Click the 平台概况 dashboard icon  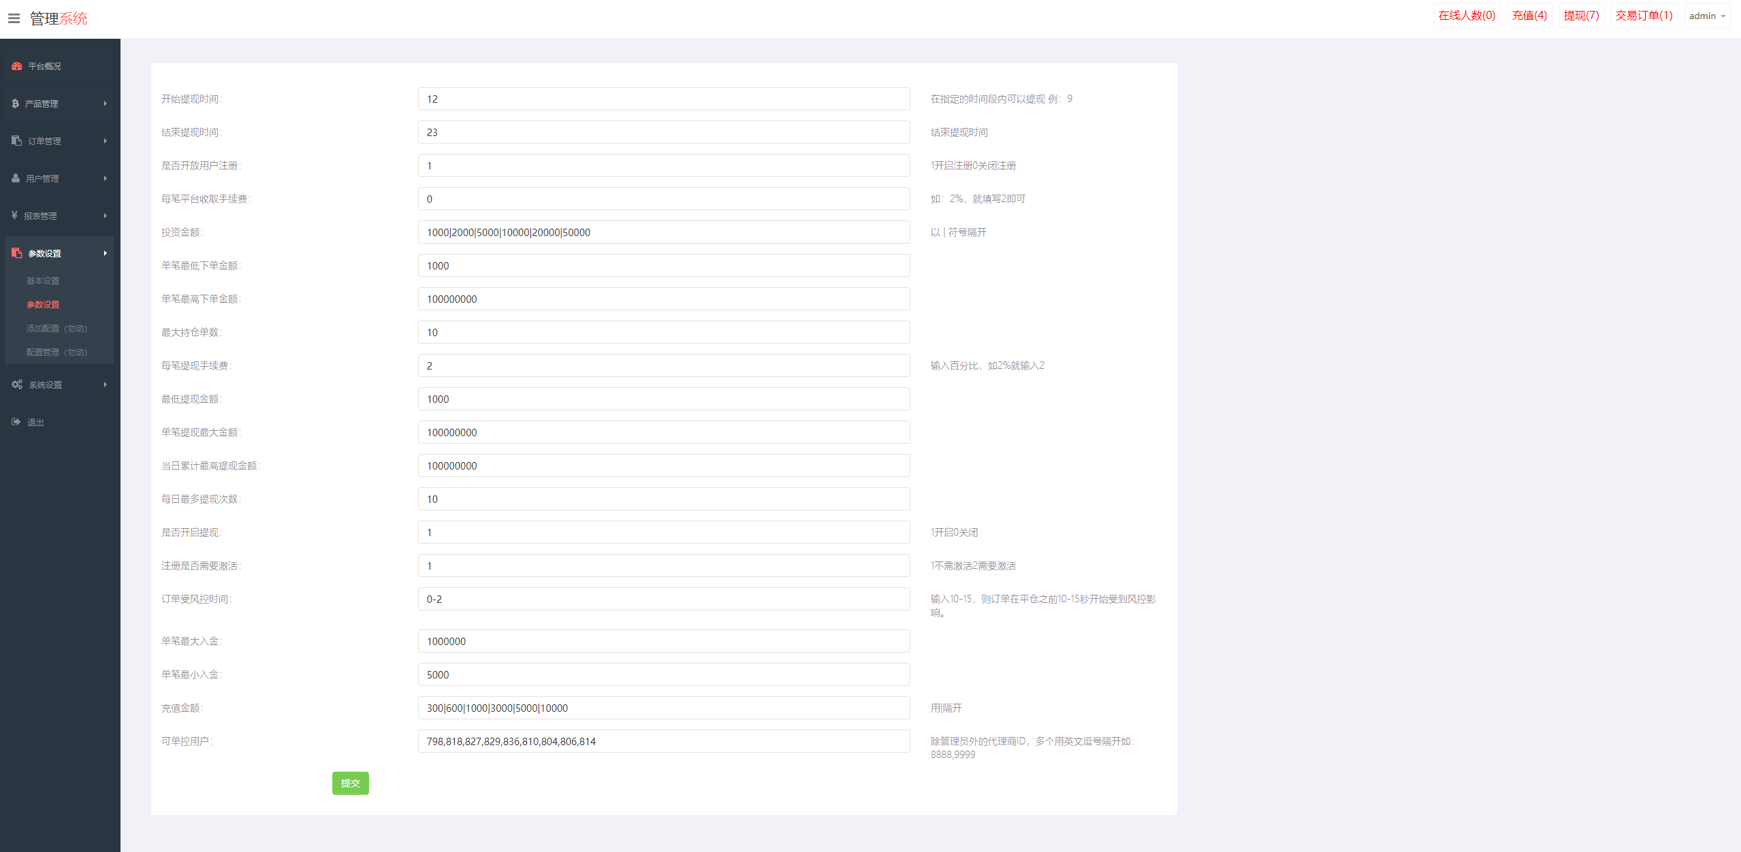tap(17, 66)
